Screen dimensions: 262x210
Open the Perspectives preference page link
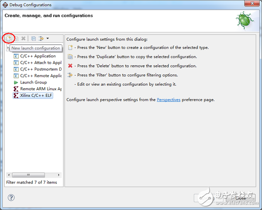(x=169, y=100)
